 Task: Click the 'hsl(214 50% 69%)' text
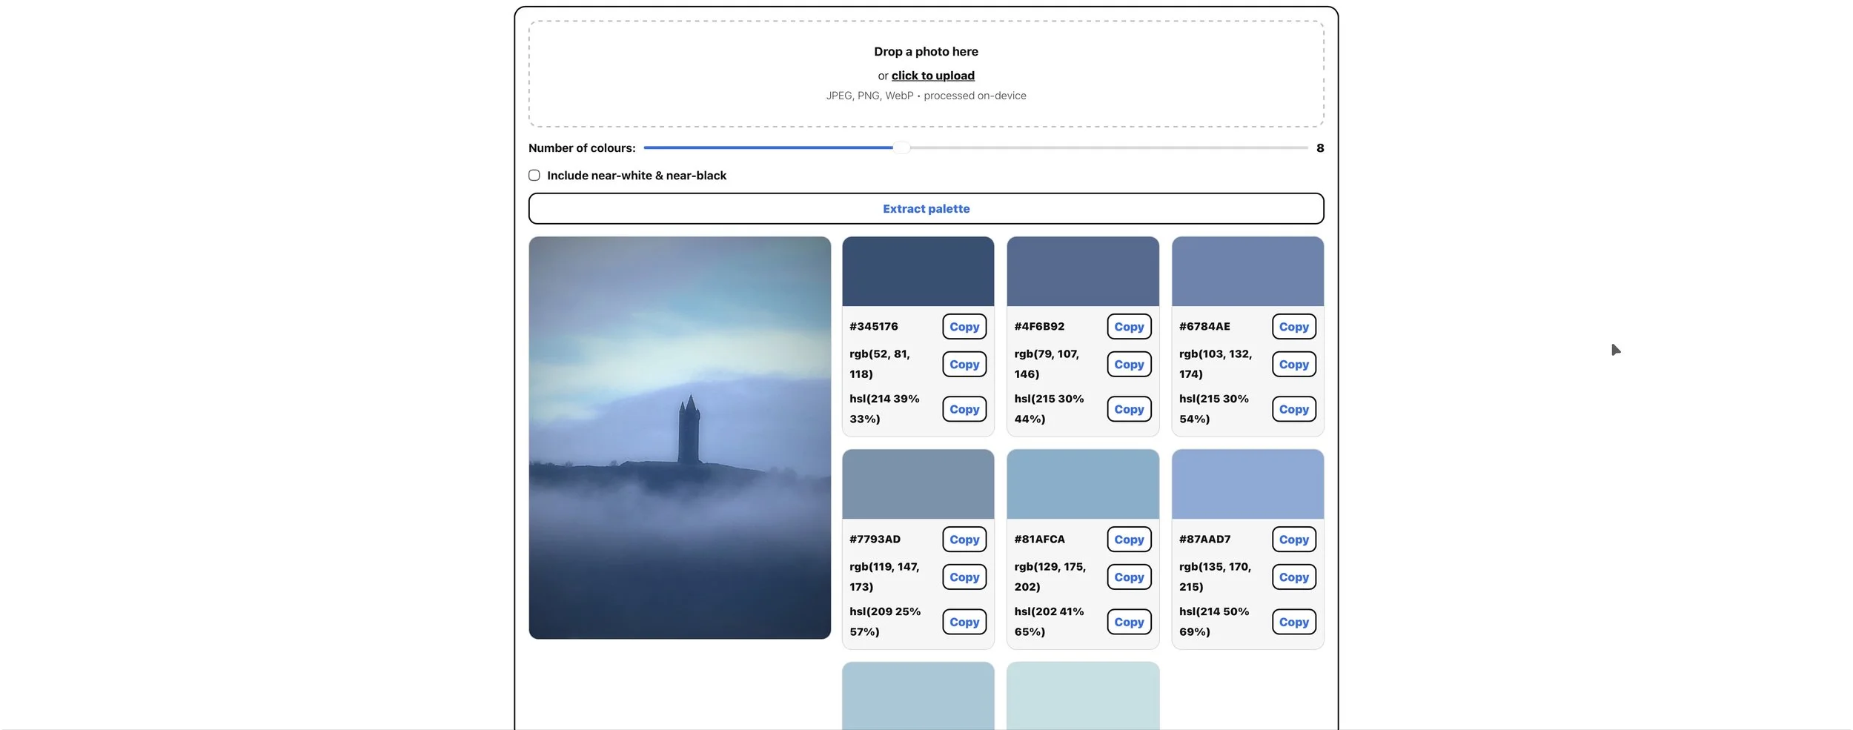coord(1213,621)
